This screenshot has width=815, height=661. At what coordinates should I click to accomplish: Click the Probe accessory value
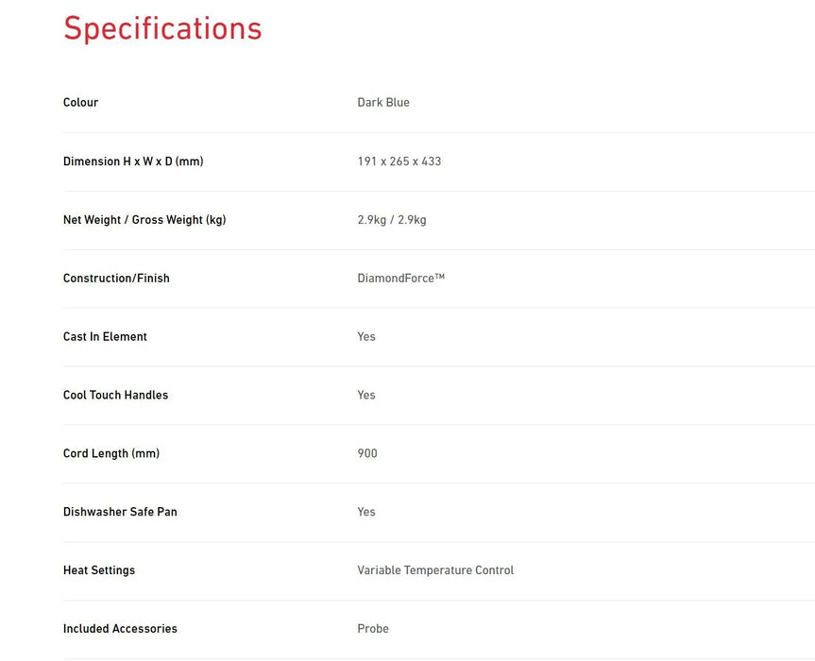373,630
